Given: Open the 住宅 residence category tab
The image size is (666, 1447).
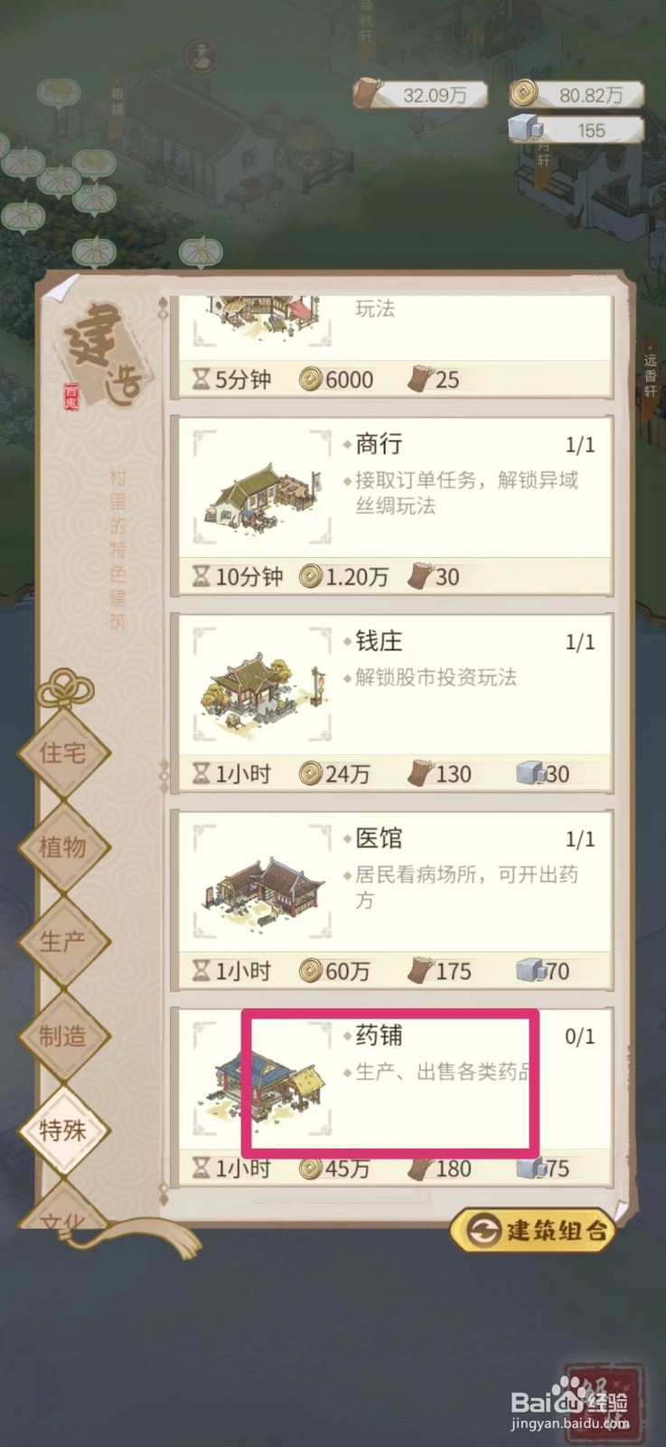Looking at the screenshot, I should tap(62, 752).
